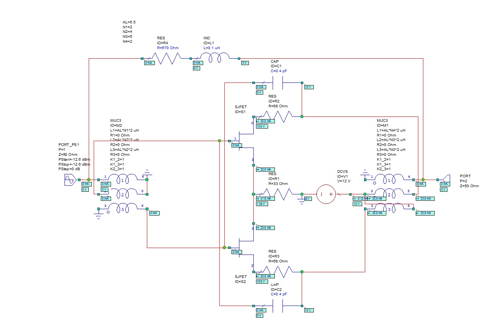Select the PStart=-12.6 dBm parameter
The width and height of the screenshot is (486, 326).
(74, 160)
